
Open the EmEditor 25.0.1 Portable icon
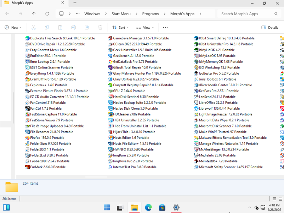[x=27, y=56]
